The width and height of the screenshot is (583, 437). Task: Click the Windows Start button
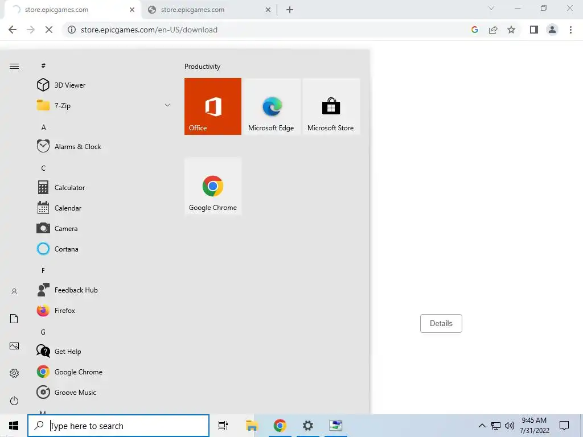coord(14,426)
